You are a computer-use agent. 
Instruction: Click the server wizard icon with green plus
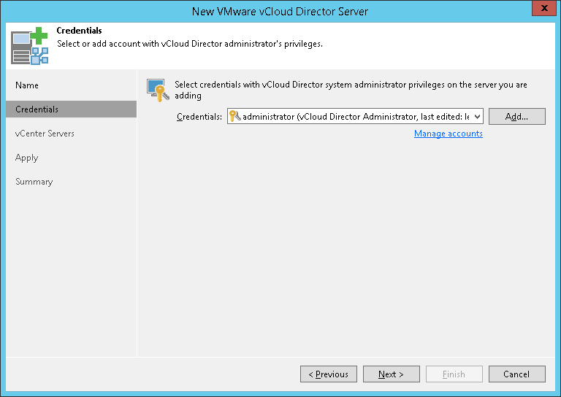click(29, 47)
